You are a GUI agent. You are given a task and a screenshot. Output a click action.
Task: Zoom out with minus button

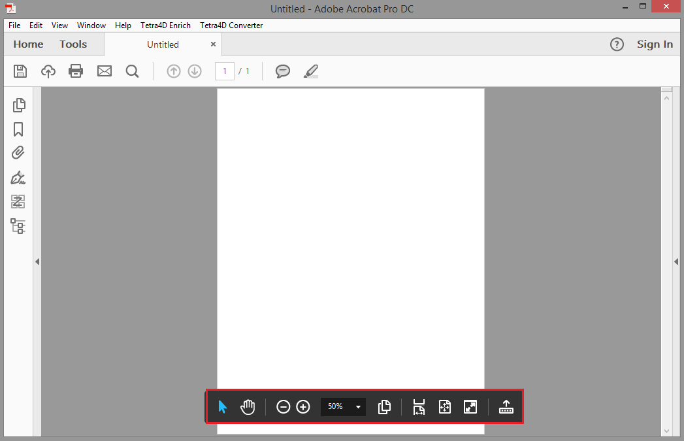pyautogui.click(x=283, y=407)
